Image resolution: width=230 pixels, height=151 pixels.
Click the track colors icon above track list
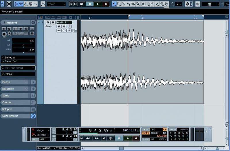point(40,18)
